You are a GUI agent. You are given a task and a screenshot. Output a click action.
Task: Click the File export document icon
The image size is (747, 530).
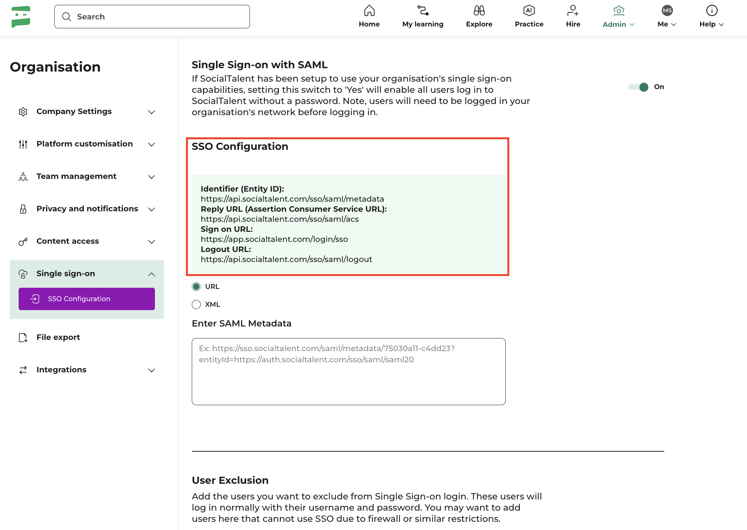(23, 338)
